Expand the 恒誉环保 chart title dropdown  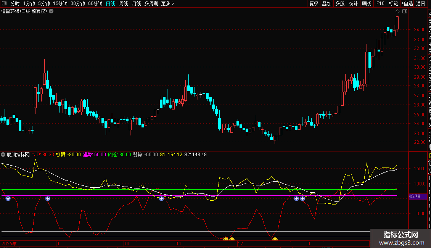[51, 11]
